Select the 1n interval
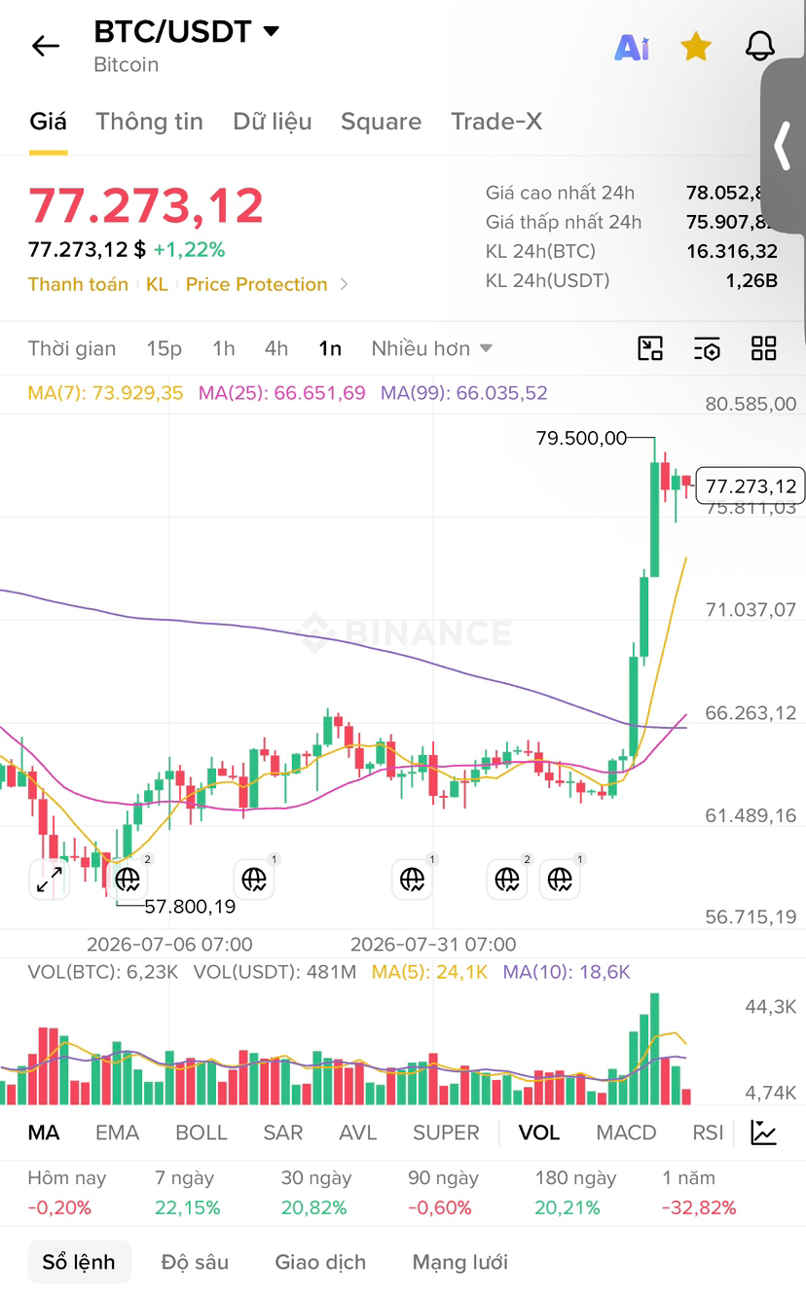Viewport: 806px width, 1296px height. 330,348
